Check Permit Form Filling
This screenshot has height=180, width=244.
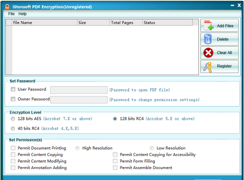(115, 161)
